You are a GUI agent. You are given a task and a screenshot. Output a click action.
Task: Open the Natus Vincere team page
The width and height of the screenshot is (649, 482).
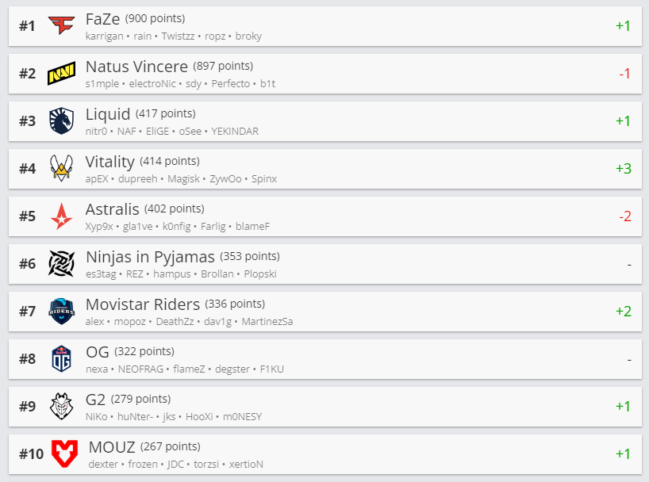136,67
